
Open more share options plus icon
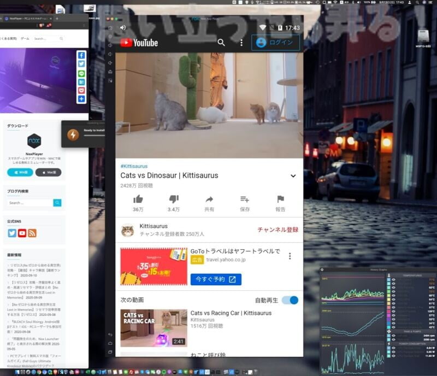[x=81, y=99]
